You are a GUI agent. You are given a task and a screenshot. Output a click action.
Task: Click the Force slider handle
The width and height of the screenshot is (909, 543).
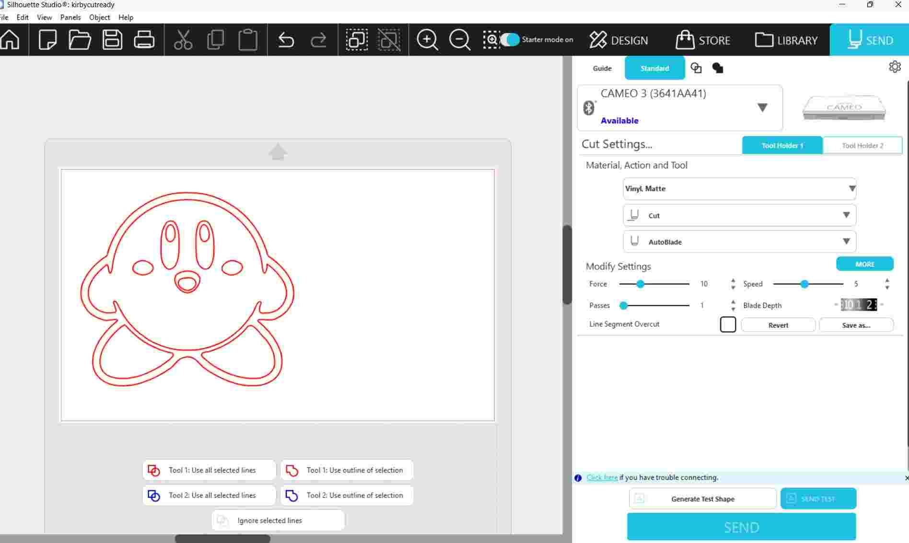coord(640,284)
